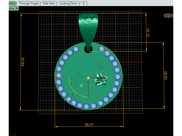
Task: Switch to the Through Finger viewport tab
Action: tap(29, 3)
